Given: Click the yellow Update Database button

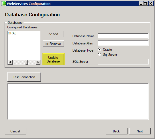Looking at the screenshot, I should point(53,59).
